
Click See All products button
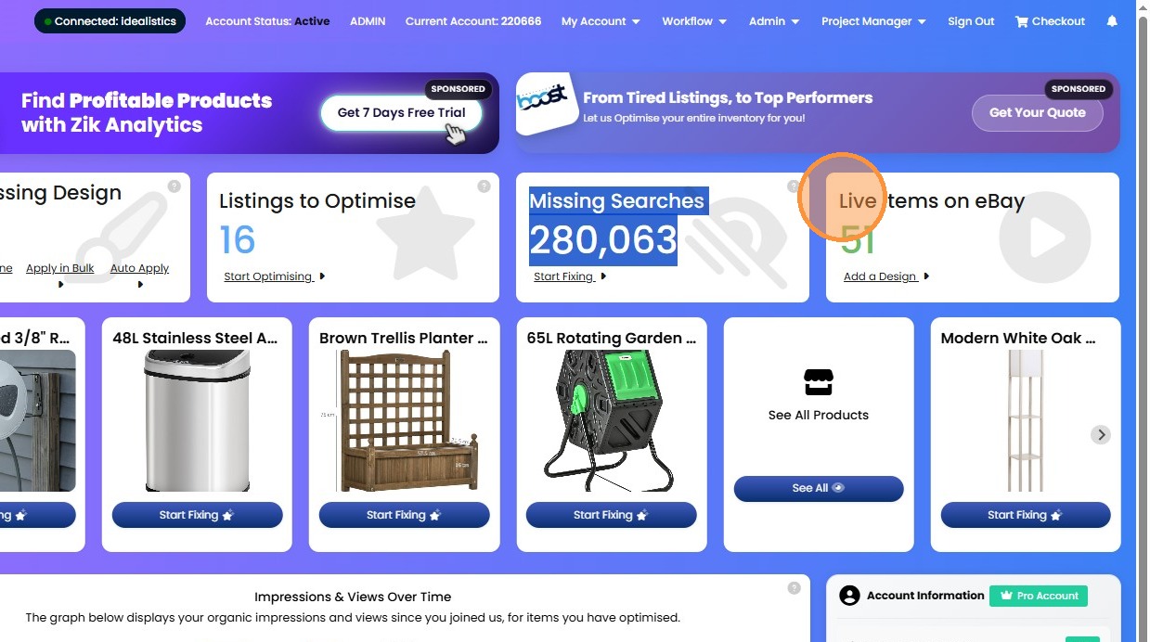coord(819,488)
